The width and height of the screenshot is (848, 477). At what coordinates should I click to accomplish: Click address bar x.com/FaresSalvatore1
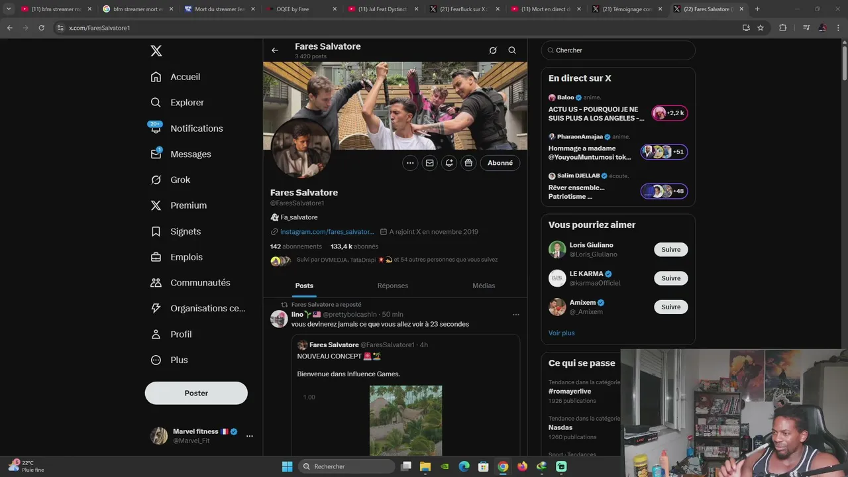coord(397,28)
